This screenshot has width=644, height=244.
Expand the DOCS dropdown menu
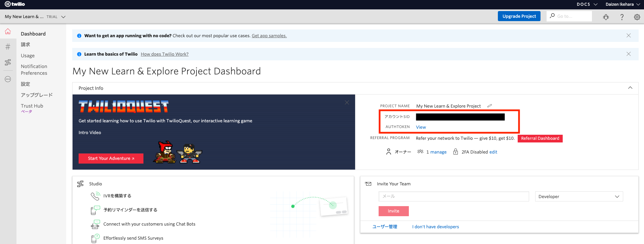coord(587,4)
